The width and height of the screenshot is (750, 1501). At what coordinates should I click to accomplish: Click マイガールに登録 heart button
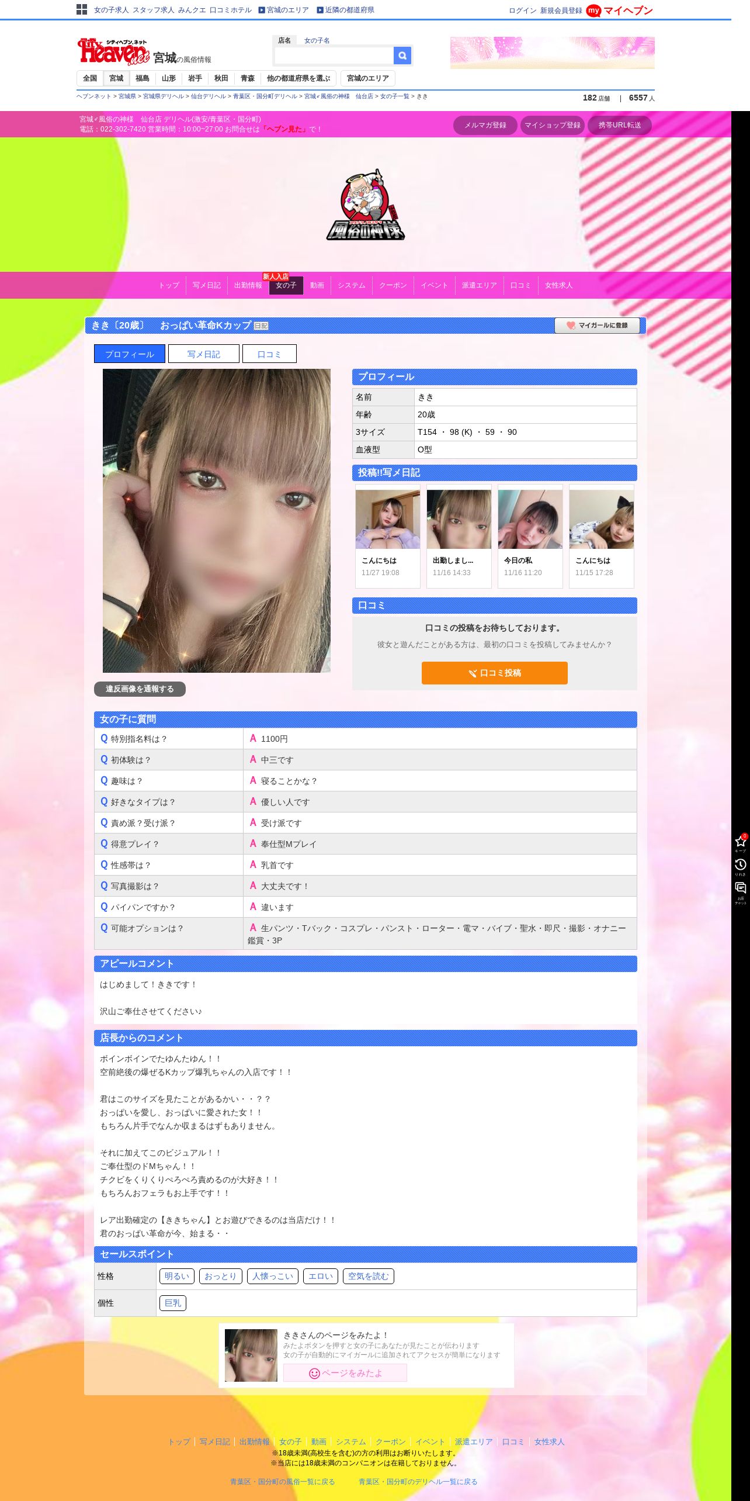point(597,326)
